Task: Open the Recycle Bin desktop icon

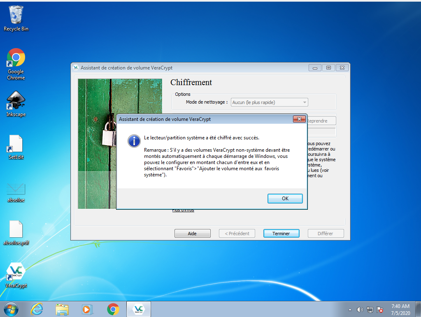Action: [x=16, y=19]
